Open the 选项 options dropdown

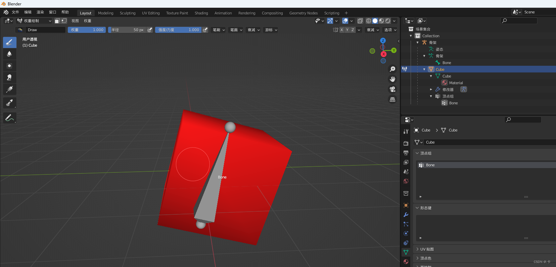[x=390, y=30]
